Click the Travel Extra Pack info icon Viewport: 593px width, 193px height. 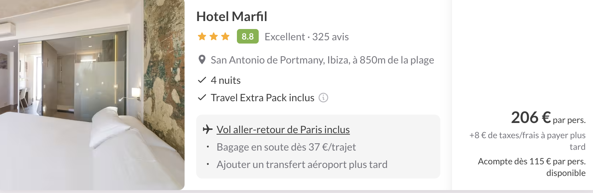(323, 98)
